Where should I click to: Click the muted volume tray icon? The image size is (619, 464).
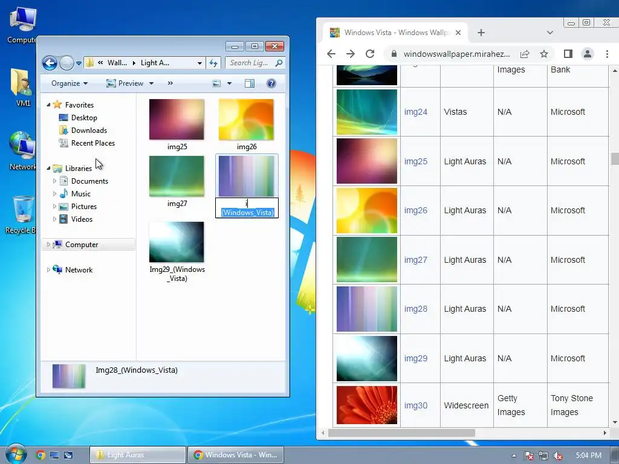coord(558,456)
